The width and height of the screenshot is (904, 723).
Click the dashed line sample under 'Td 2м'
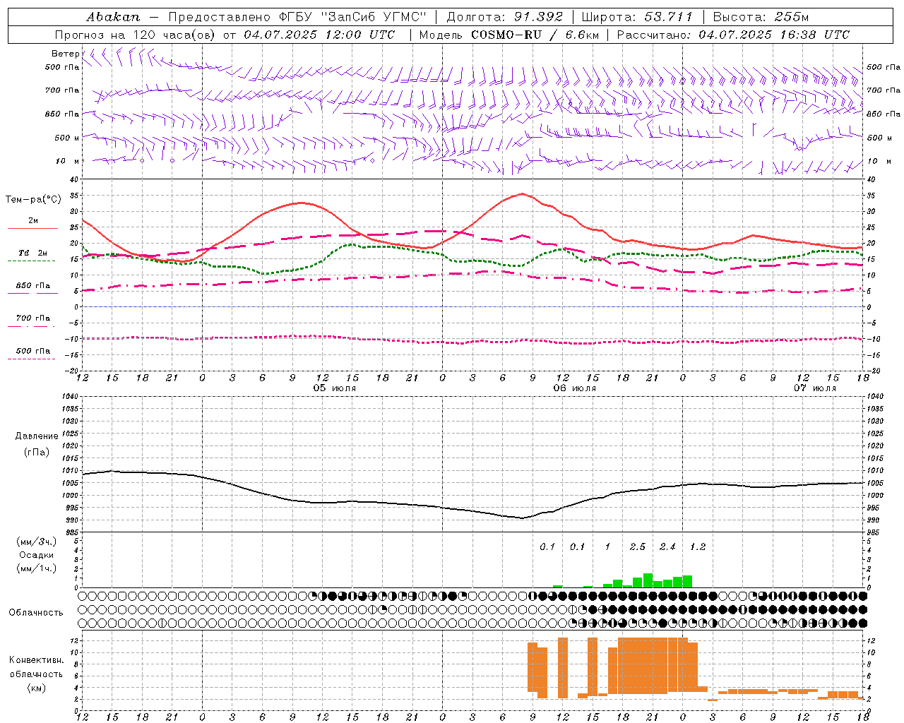(31, 261)
